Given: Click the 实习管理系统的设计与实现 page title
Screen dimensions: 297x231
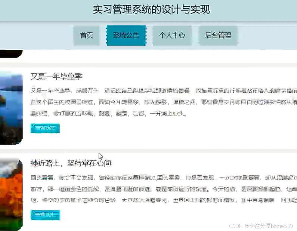Looking at the screenshot, I should (x=151, y=9).
